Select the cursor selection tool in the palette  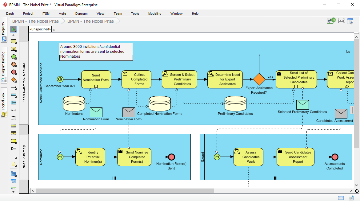click(x=13, y=29)
